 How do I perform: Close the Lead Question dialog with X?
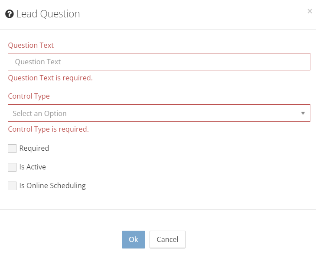coord(309,11)
